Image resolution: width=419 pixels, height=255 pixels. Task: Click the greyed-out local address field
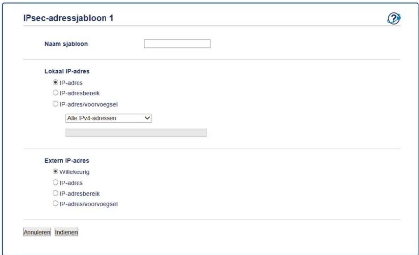[x=136, y=133]
